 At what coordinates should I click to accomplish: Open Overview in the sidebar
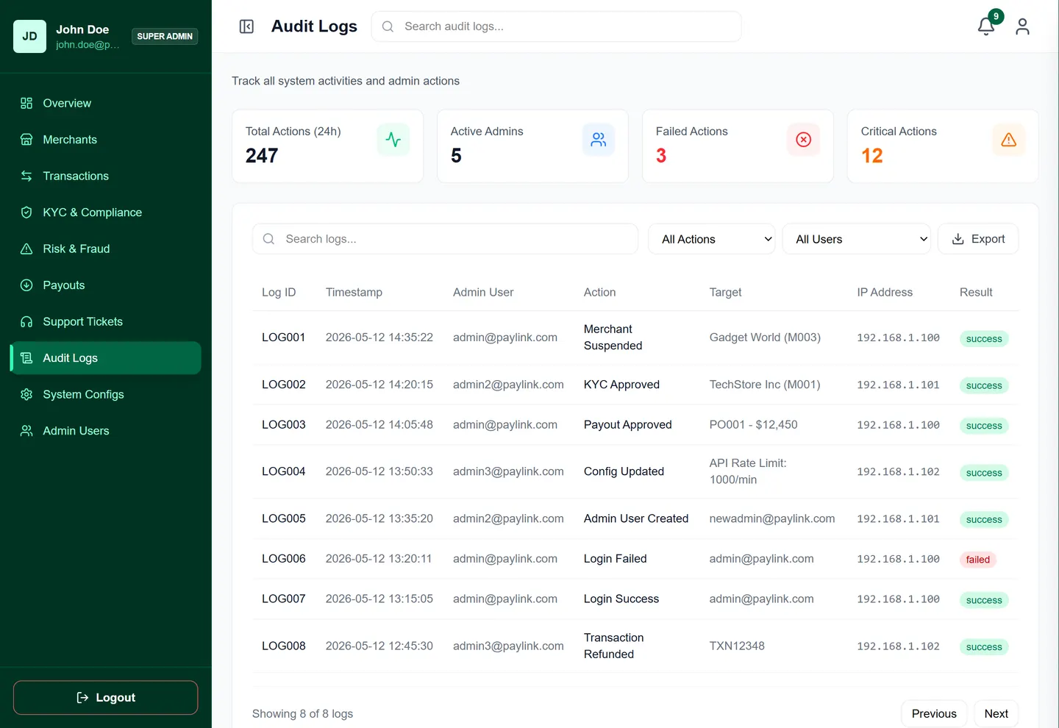coord(106,103)
